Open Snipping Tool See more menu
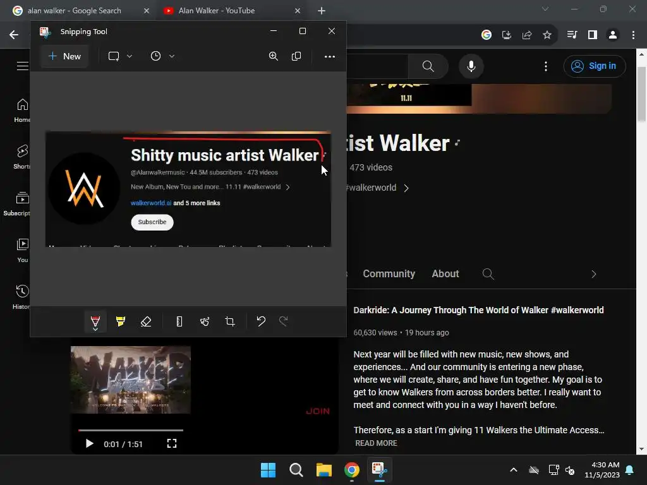The width and height of the screenshot is (647, 485). coord(330,56)
